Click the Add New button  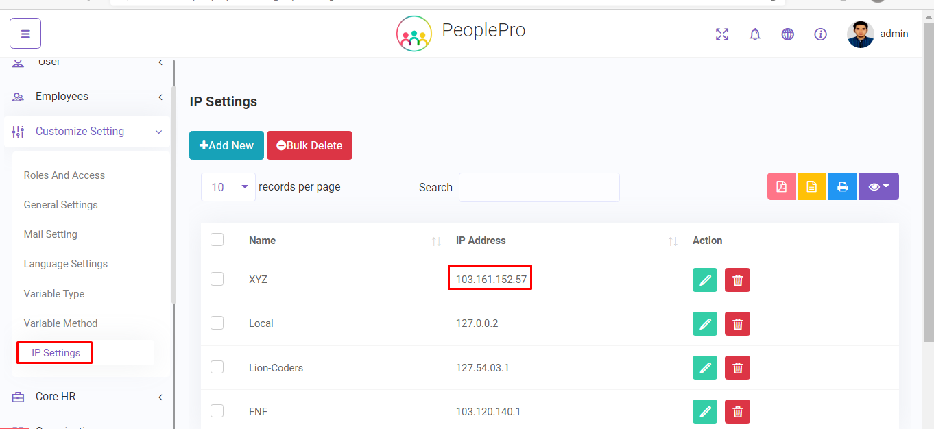pos(226,145)
